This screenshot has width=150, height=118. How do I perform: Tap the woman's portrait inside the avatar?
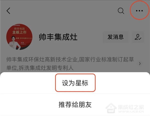click(x=14, y=43)
